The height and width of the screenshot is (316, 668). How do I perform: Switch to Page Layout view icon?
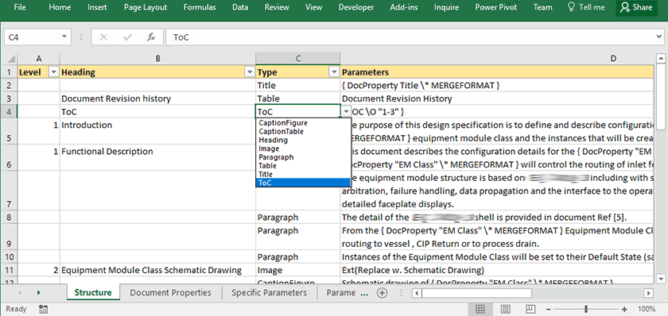[x=506, y=309]
